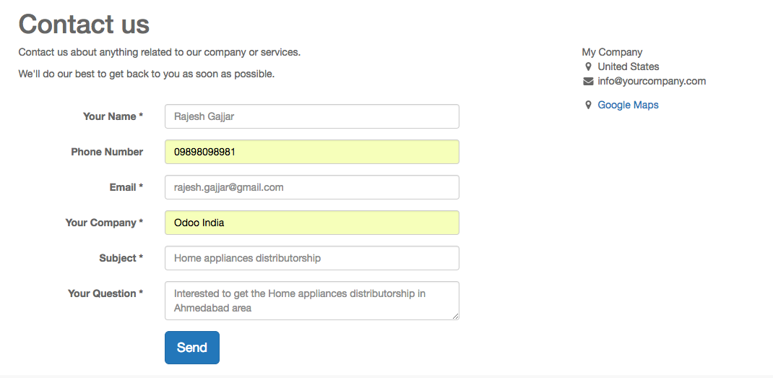Click the Your Company label
Screen dimensions: 773x378
click(x=104, y=223)
